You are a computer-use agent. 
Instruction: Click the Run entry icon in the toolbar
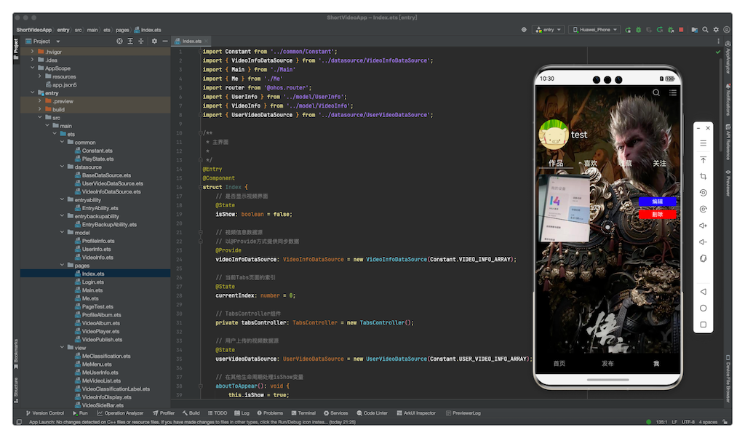628,29
